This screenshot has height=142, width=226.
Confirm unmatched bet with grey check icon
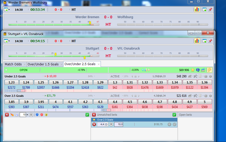174,124
